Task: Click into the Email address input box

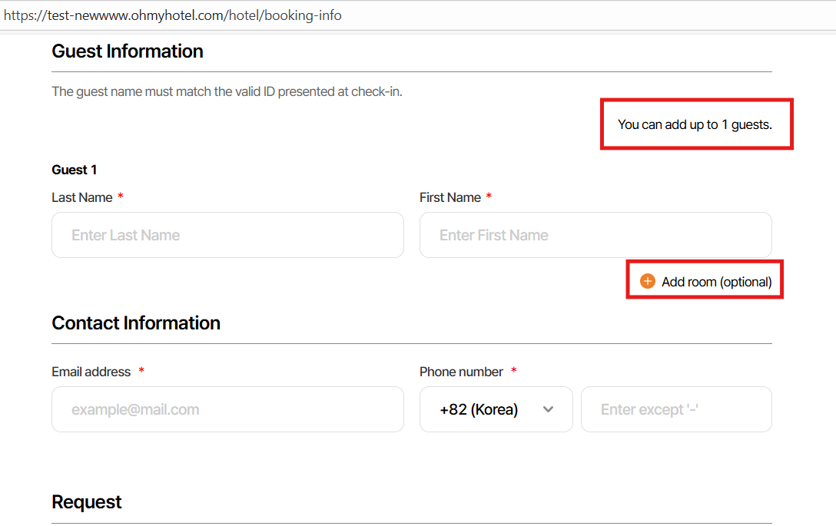Action: [227, 409]
